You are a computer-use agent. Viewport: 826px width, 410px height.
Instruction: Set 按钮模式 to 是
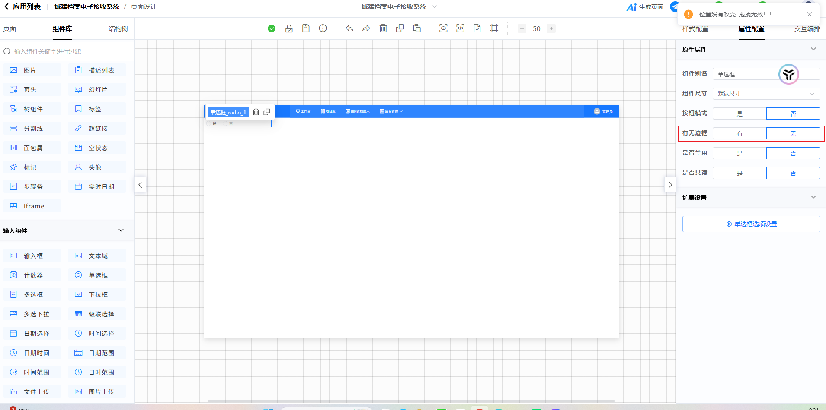click(740, 114)
